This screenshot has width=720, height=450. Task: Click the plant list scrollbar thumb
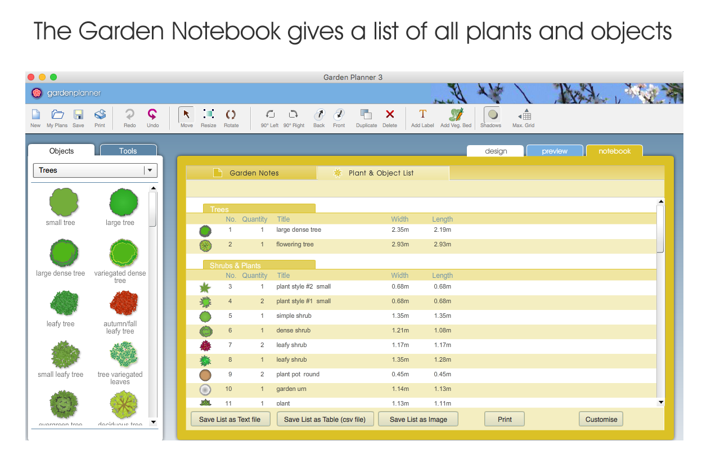[x=661, y=228]
